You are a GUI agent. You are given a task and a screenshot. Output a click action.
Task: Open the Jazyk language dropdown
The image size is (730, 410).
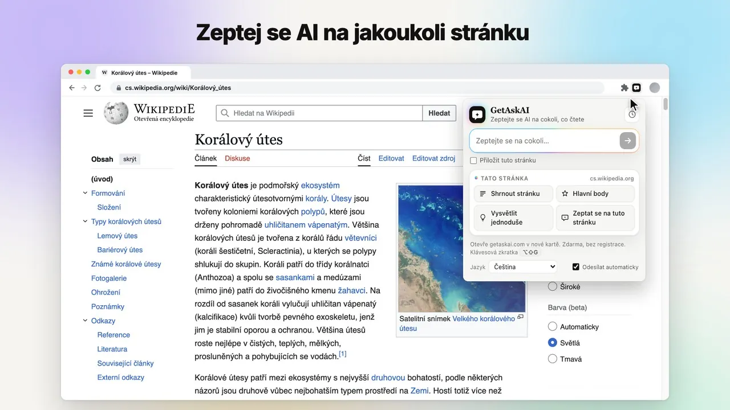coord(523,266)
